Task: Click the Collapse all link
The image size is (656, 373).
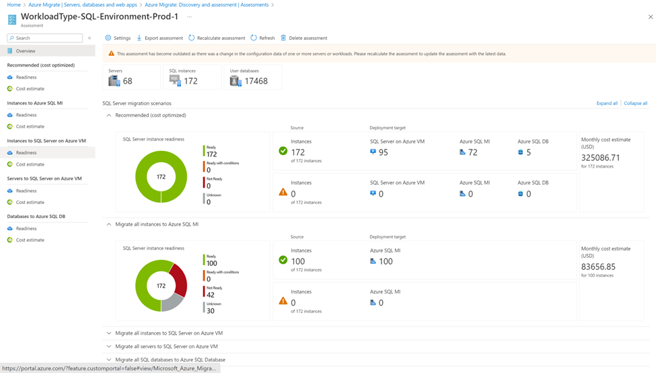Action: (636, 103)
